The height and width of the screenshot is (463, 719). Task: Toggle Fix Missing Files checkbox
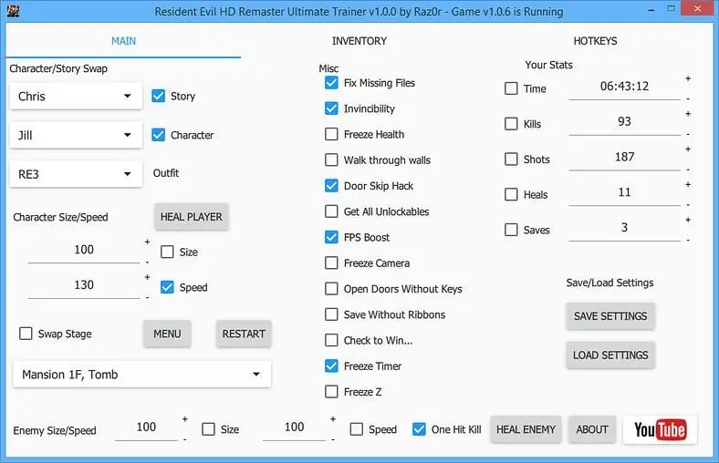(x=331, y=82)
